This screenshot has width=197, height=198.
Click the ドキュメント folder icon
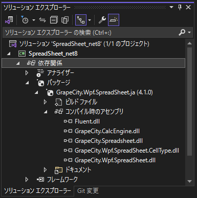[58, 170]
